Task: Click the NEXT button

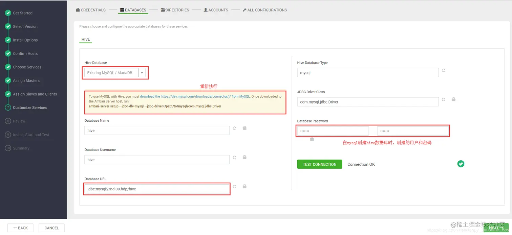Action: (496, 228)
